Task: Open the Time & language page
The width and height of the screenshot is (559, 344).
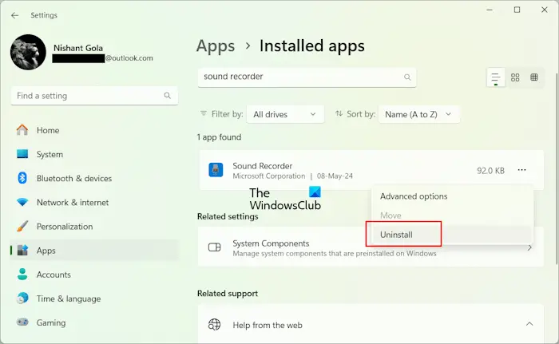Action: pos(94,299)
